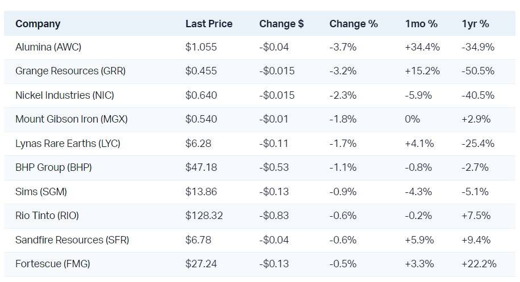Click the Change $ column header
The image size is (520, 282).
[281, 24]
